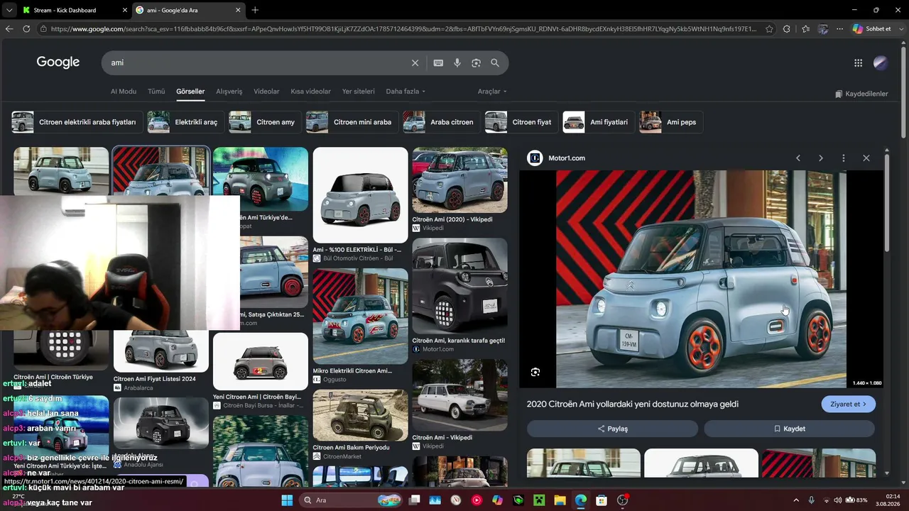Screen dimensions: 909x511
Task: Go to next image in preview panel
Action: (821, 158)
